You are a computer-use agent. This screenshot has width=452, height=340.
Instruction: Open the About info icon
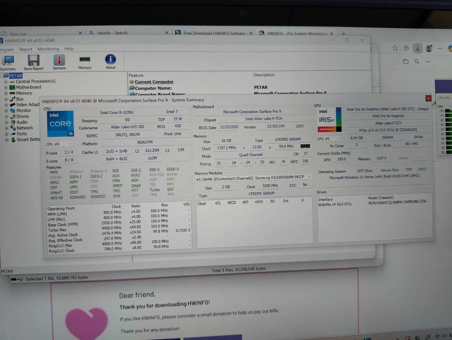pos(110,62)
